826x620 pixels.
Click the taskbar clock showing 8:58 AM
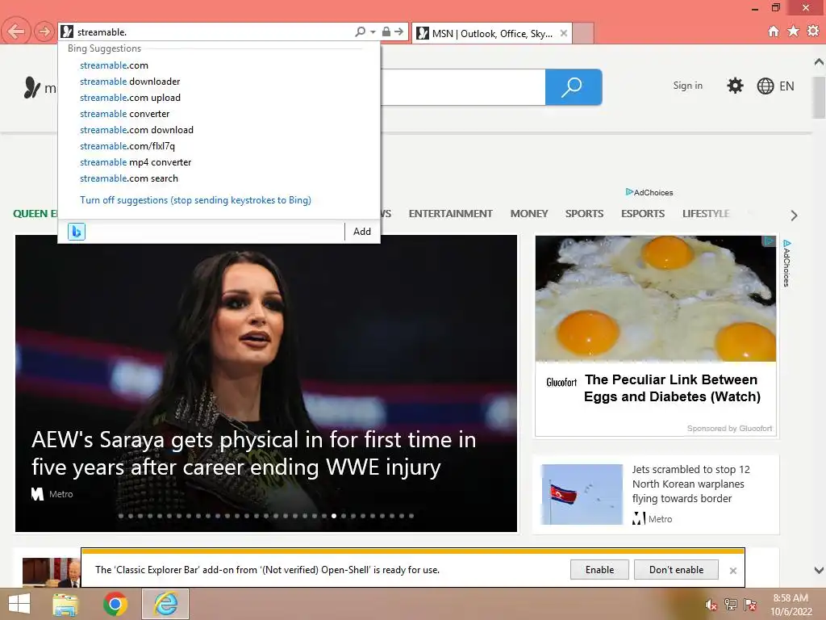pyautogui.click(x=791, y=605)
